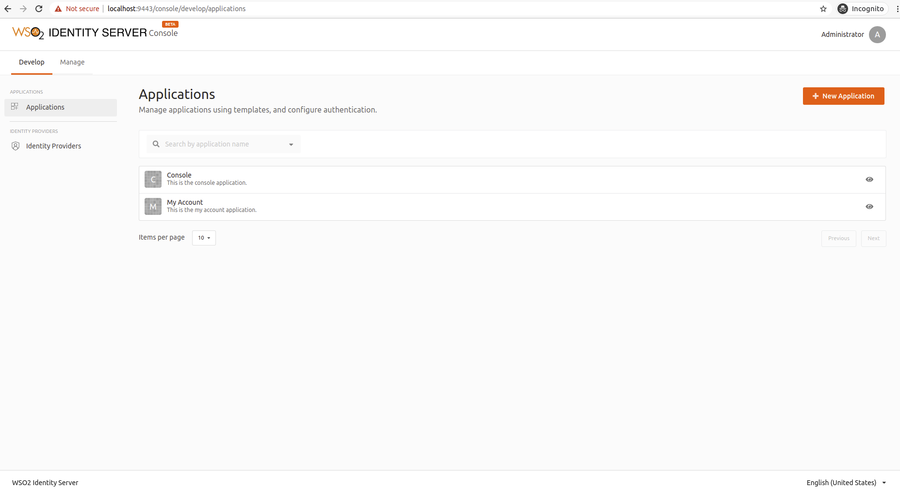This screenshot has width=900, height=489.
Task: Click the Next pagination button
Action: click(x=873, y=238)
